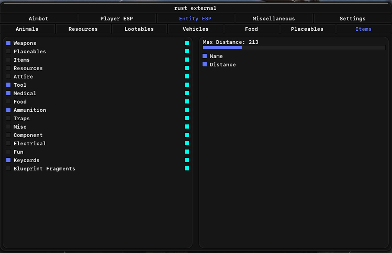Switch to the Animals sub-tab
Screen dimensions: 392x253
tap(27, 29)
